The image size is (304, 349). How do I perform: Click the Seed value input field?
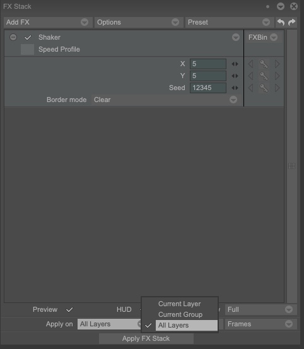pyautogui.click(x=208, y=88)
